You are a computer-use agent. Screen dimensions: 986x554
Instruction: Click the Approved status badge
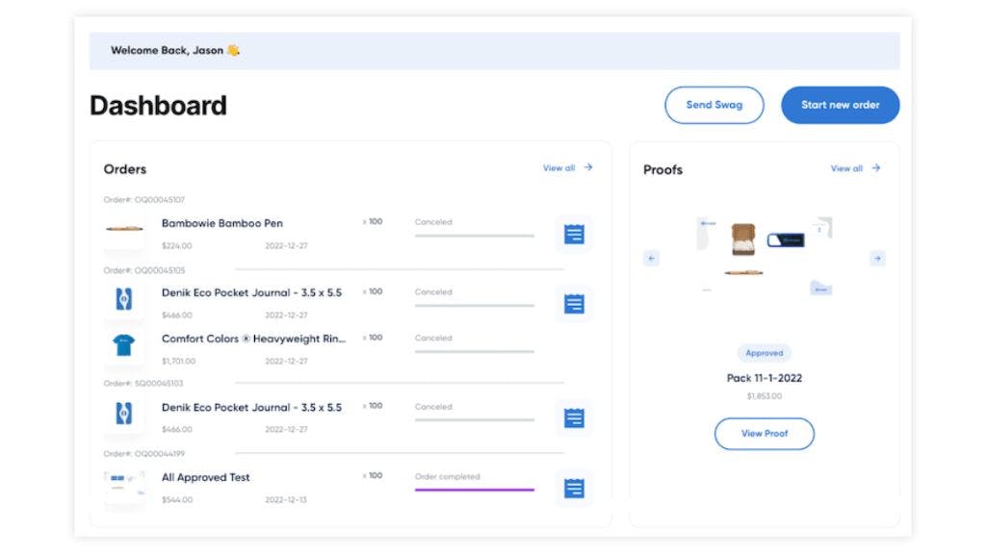pos(764,353)
